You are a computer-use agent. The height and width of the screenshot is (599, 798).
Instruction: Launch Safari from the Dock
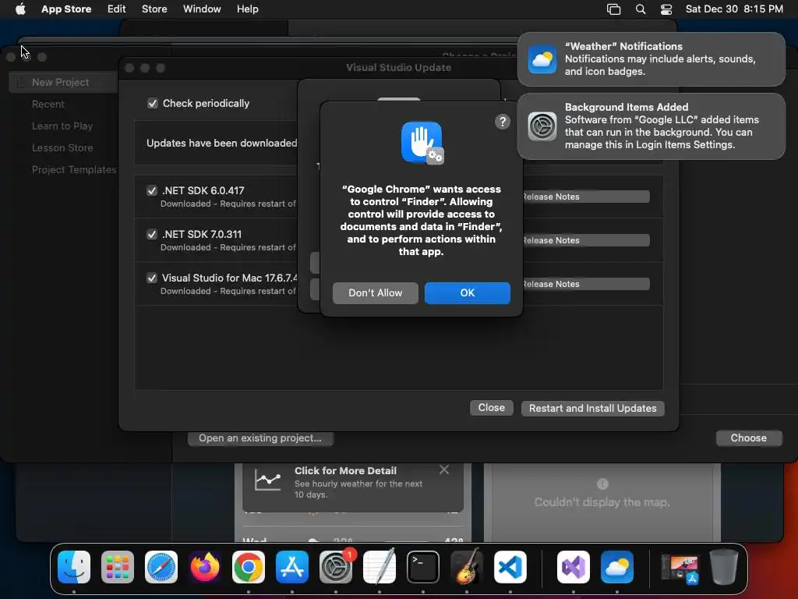point(161,567)
